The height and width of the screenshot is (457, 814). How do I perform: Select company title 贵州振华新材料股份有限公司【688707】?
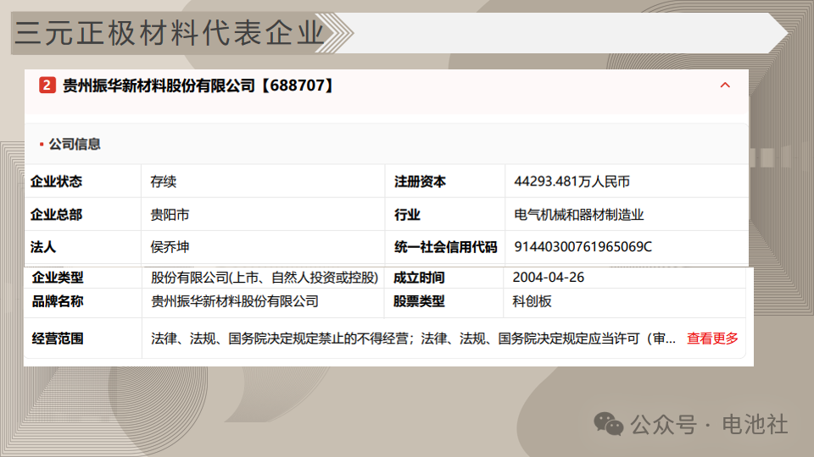click(199, 85)
